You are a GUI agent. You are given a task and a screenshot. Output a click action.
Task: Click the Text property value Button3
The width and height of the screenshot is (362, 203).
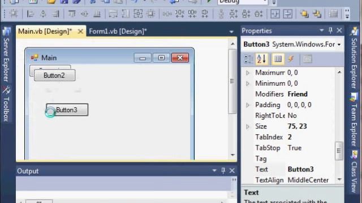(300, 169)
